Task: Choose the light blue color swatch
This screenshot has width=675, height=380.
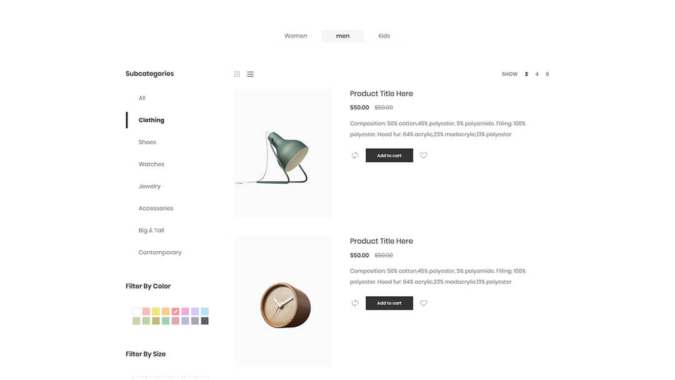Action: (x=204, y=311)
